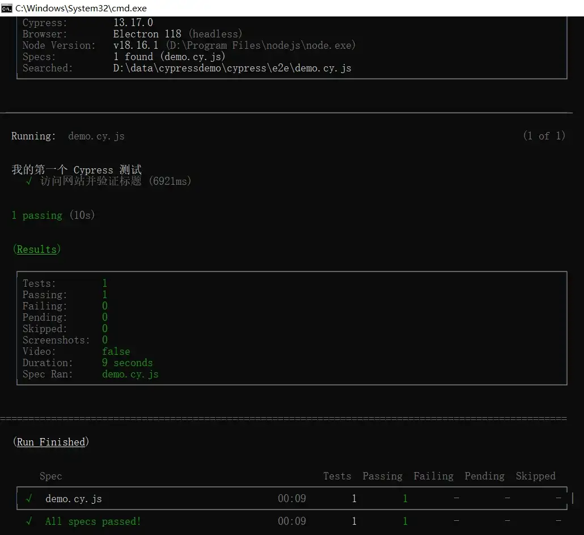Viewport: 584px width, 535px height.
Task: Click the Duration value 9 seconds
Action: (128, 363)
